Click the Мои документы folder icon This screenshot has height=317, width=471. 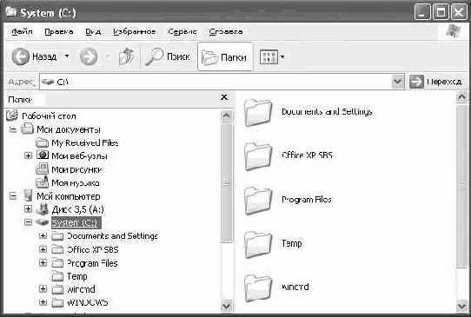coord(27,129)
